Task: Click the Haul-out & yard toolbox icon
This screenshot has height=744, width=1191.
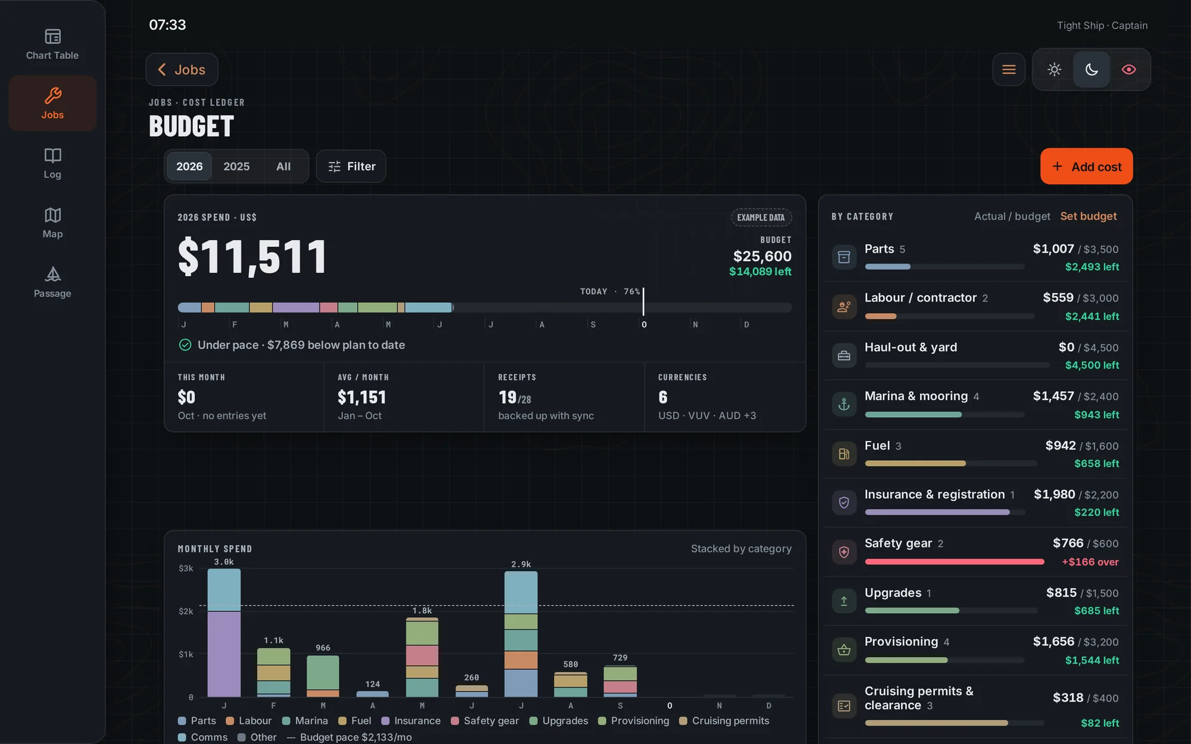Action: click(844, 356)
